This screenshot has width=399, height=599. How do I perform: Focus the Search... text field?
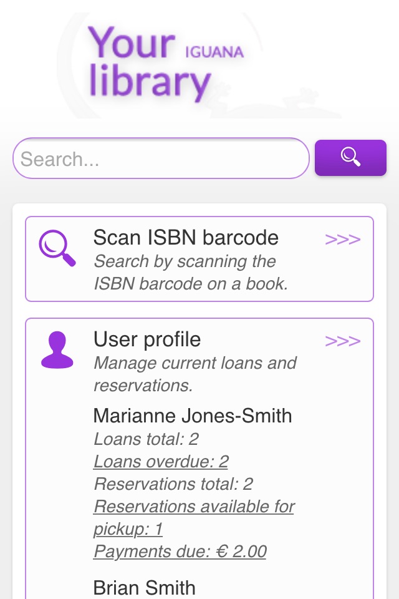click(161, 158)
